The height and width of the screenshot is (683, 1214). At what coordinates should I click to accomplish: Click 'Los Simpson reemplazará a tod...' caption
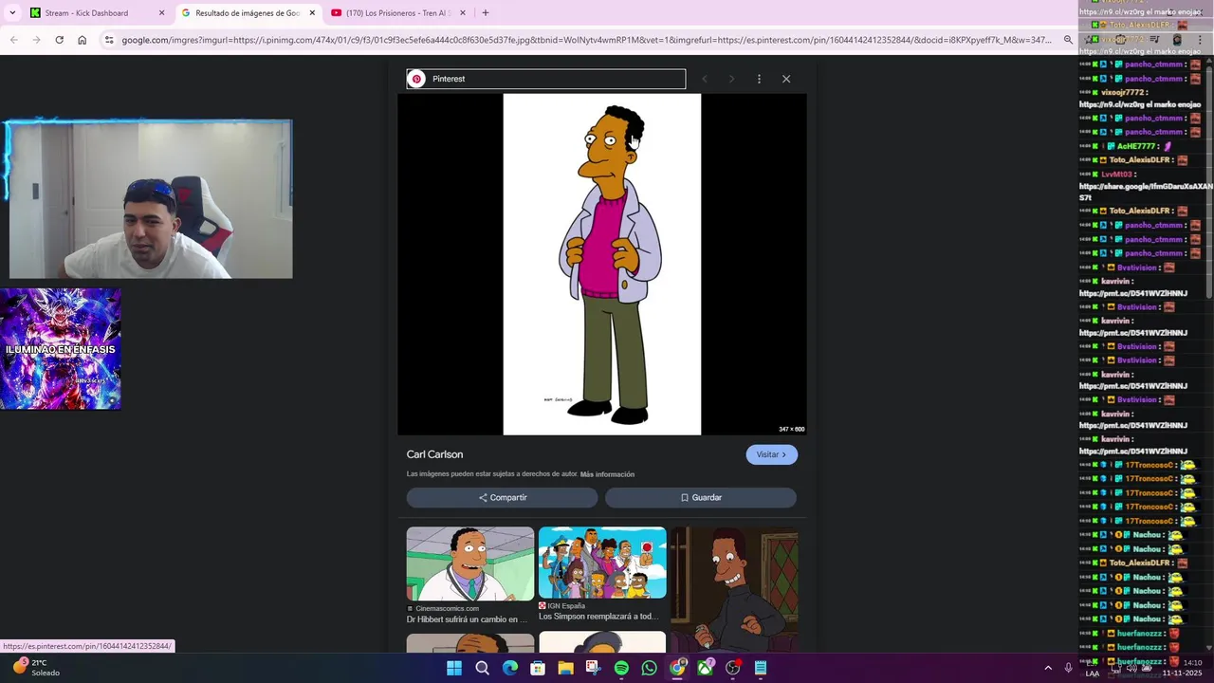coord(598,617)
